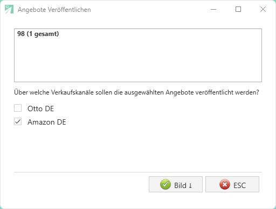Screen dimensions: 276x209
Task: Select the entry 98 (1 gesamt)
Action: (x=38, y=34)
